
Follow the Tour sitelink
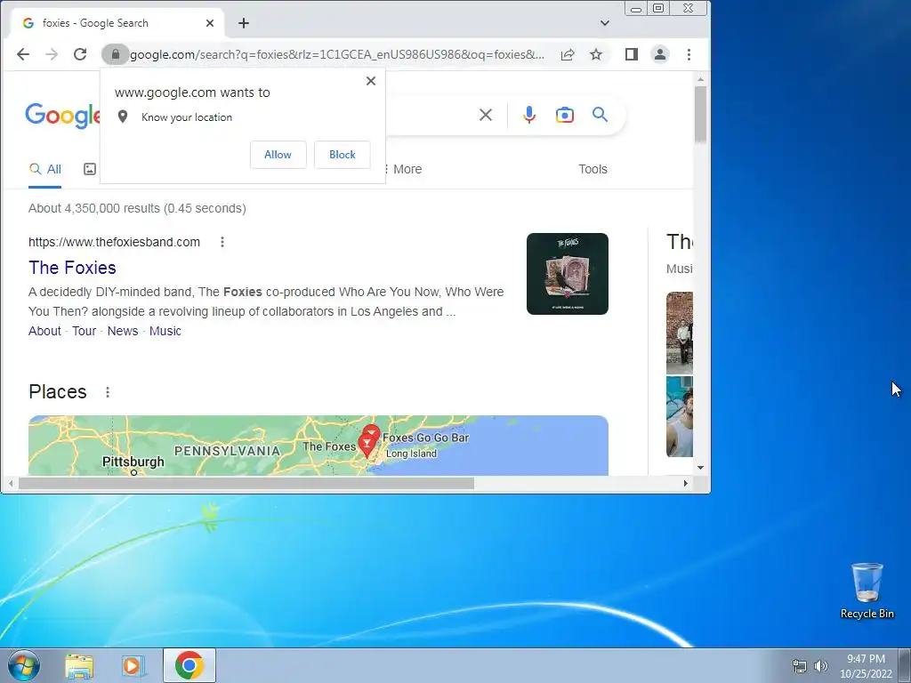(x=85, y=331)
